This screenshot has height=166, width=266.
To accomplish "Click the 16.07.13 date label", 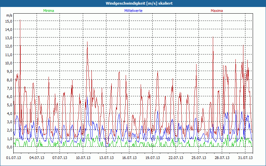I will [x=129, y=158].
